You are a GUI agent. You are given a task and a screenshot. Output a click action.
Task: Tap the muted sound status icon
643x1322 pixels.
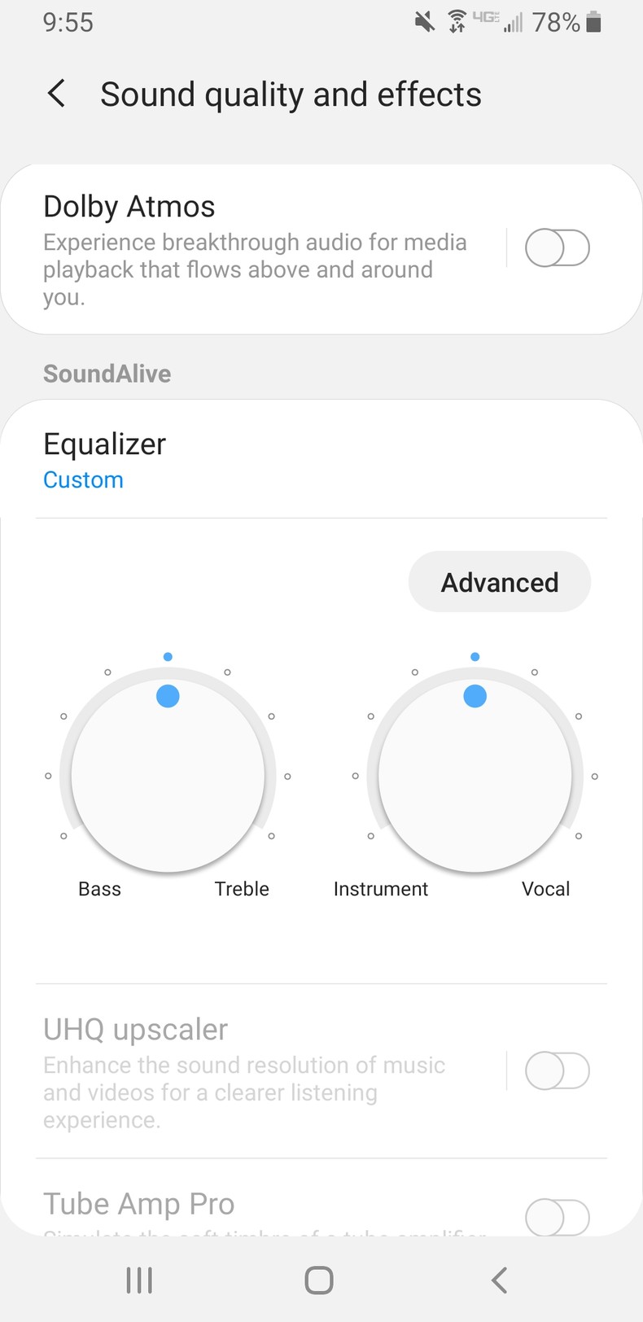[x=424, y=22]
